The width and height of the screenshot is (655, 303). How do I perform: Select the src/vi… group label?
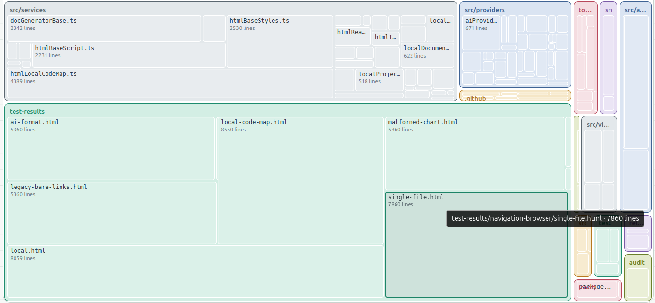[x=598, y=125]
